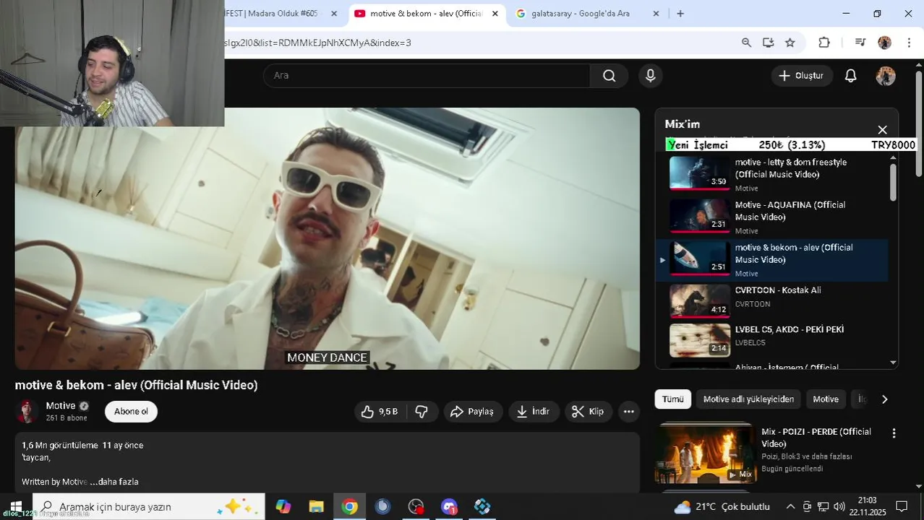Create a clip with Klip button
This screenshot has width=924, height=520.
coord(588,412)
